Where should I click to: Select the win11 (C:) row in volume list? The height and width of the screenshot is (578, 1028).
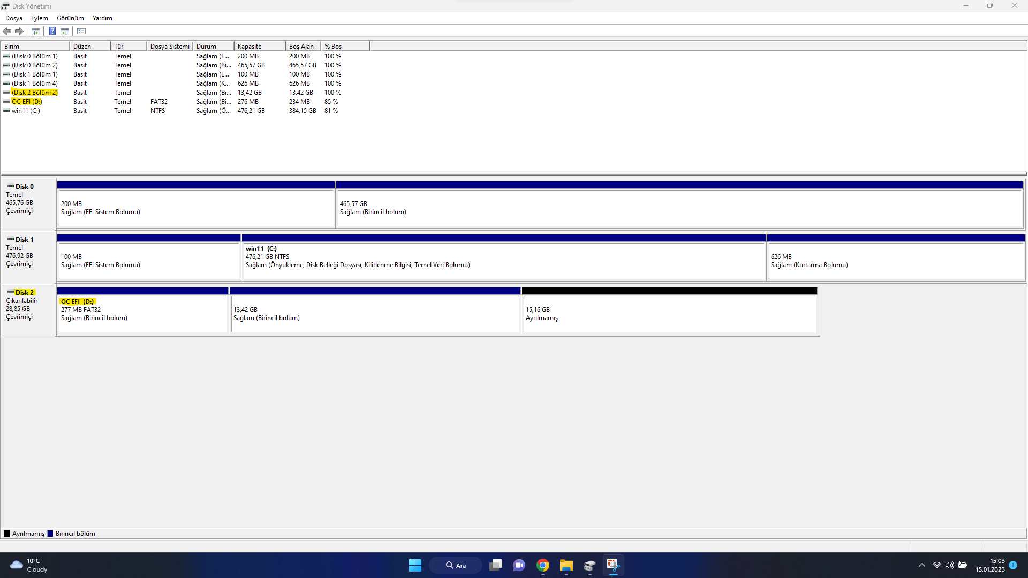pyautogui.click(x=26, y=111)
